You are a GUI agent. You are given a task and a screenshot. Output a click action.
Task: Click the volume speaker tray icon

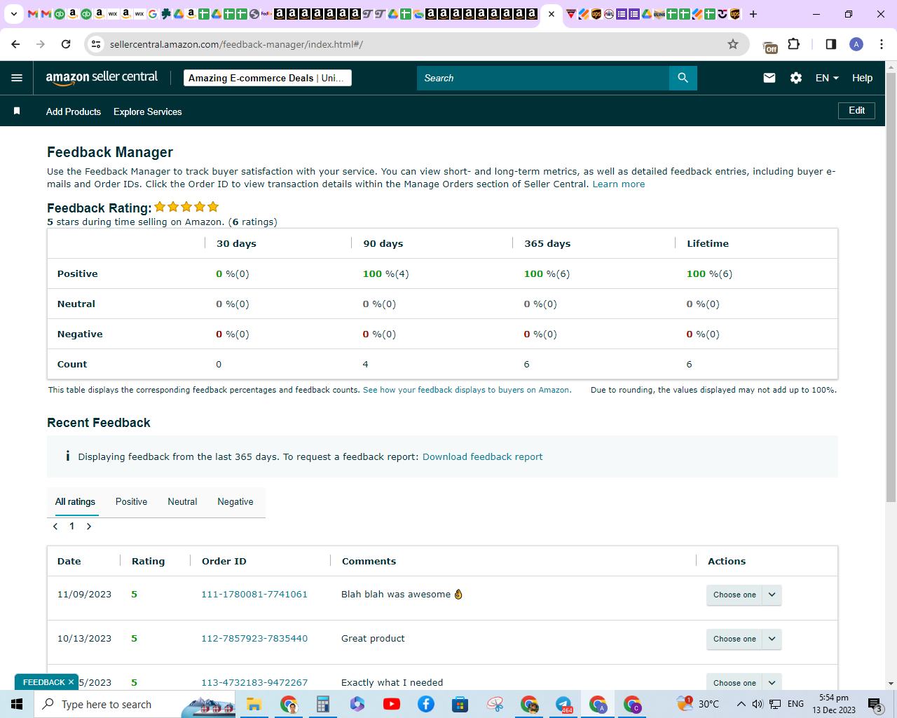coord(758,704)
